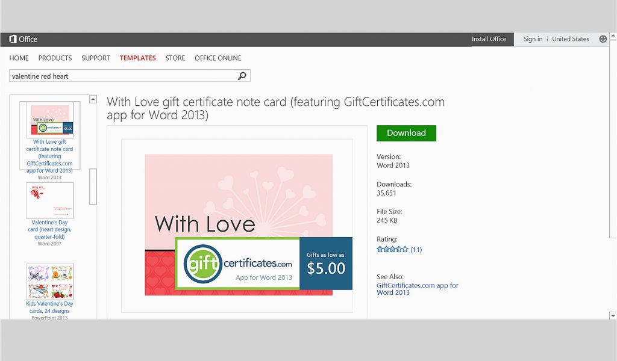Open the smiley feedback icon
Screen dimensions: 617x361
603,39
